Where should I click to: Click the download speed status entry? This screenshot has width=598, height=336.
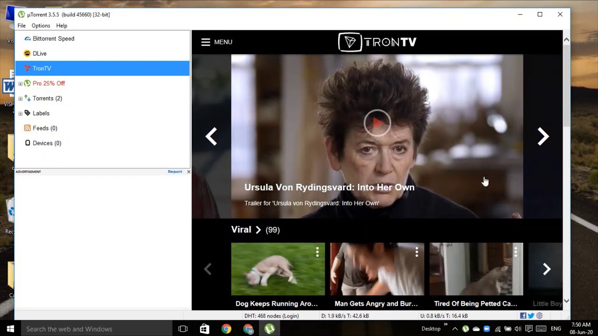click(345, 316)
